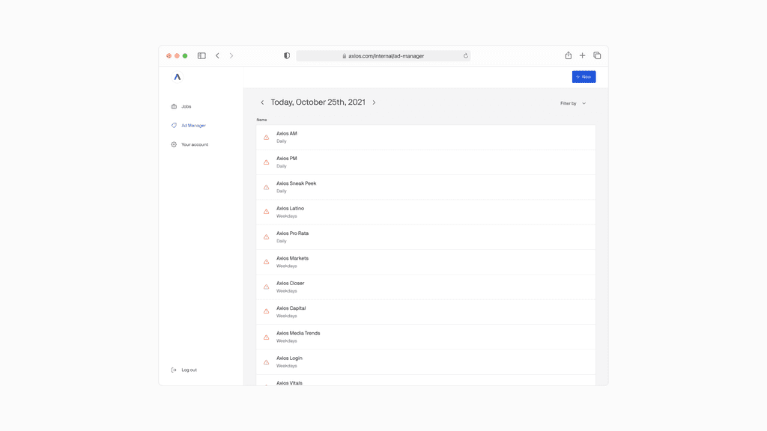Click the Ad Manager tag icon

174,125
